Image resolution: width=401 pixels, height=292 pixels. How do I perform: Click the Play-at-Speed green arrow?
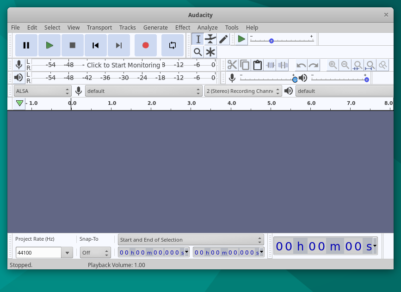click(241, 39)
